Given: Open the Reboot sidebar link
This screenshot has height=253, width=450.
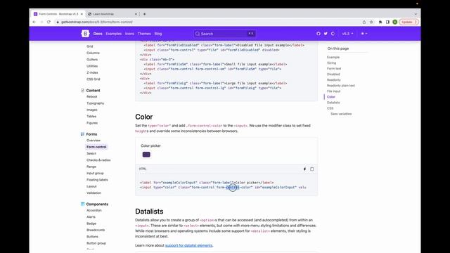Looking at the screenshot, I should pyautogui.click(x=92, y=97).
